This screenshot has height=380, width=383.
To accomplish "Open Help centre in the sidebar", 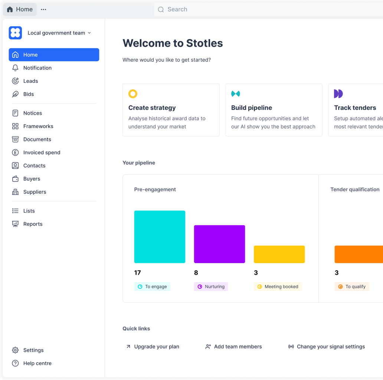I will 54,363.
